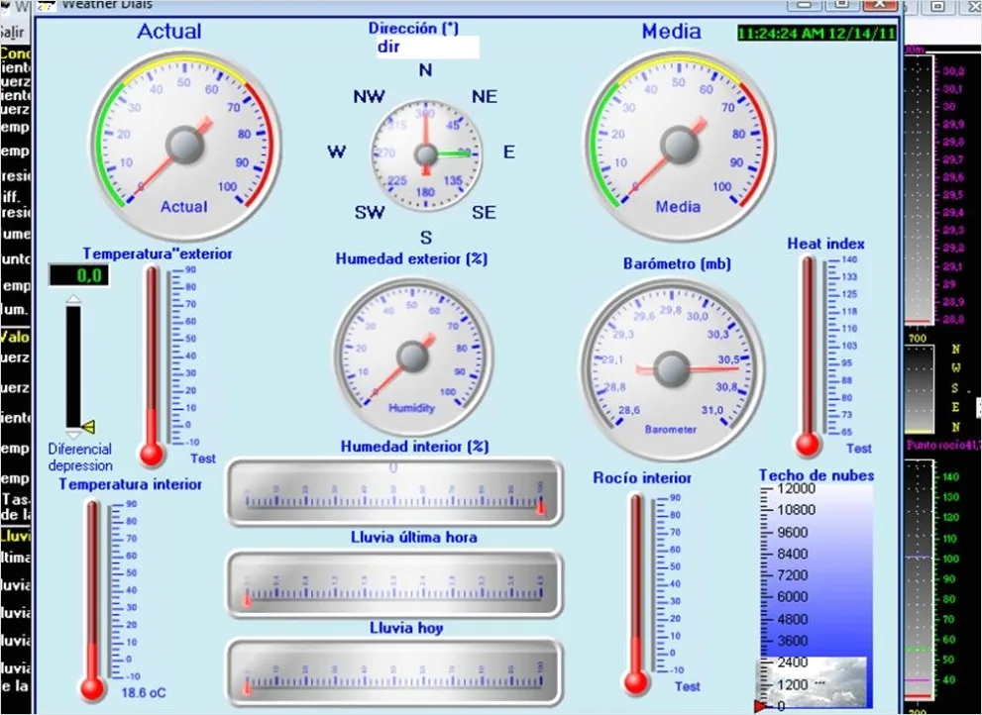Screen dimensions: 982x715
Task: Click the yellow marker on the Diferencial depression bar
Action: [88, 427]
